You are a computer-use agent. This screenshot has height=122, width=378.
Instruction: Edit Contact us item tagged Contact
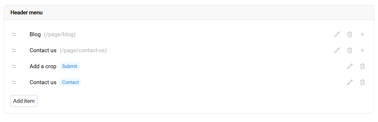(x=350, y=82)
